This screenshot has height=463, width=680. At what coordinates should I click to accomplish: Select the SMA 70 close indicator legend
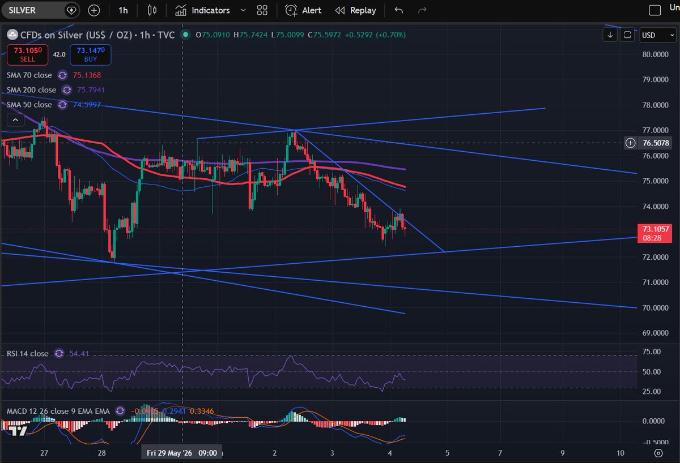[x=29, y=75]
